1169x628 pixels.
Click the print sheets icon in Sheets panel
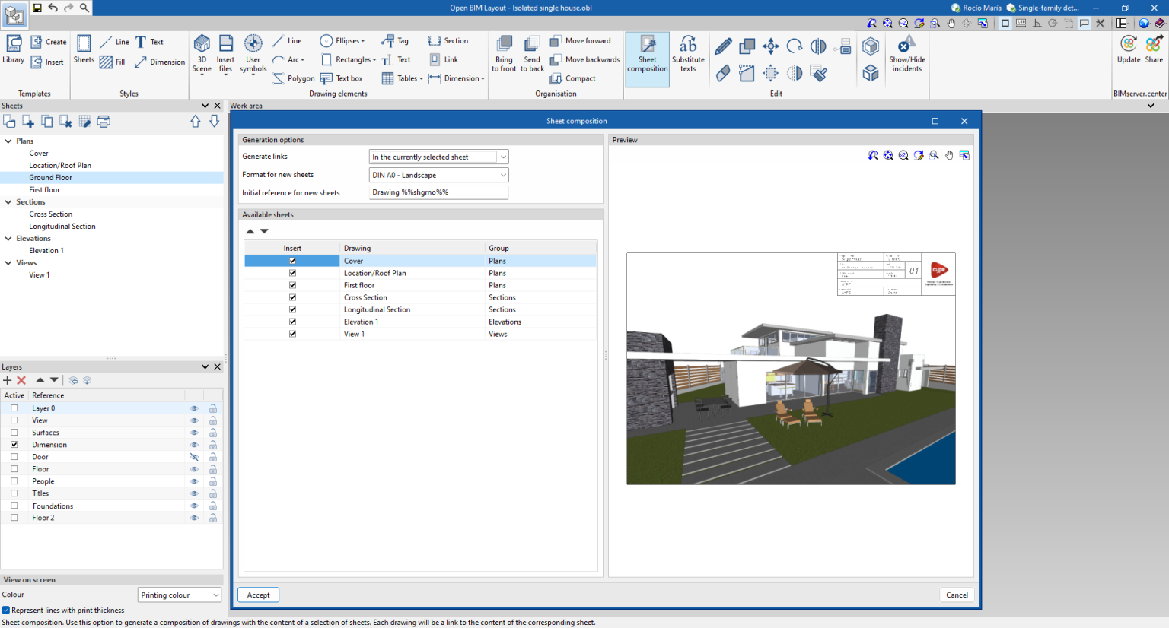coord(103,121)
